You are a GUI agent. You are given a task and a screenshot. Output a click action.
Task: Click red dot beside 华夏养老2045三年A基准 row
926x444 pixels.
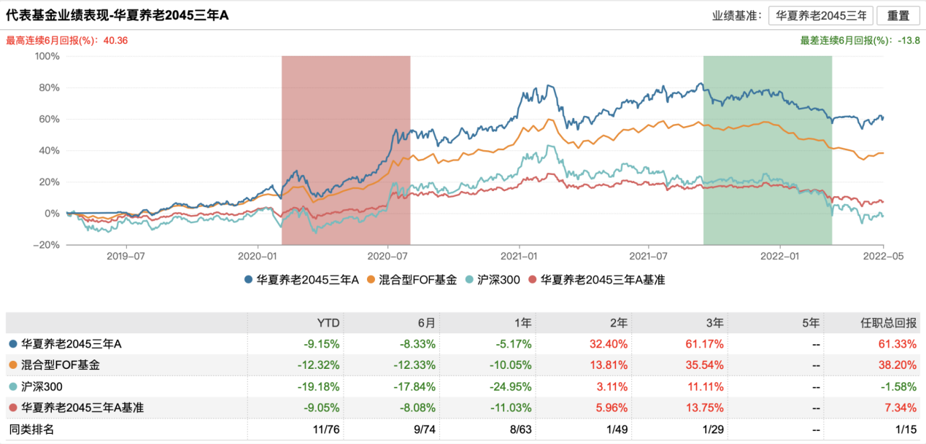(x=12, y=408)
